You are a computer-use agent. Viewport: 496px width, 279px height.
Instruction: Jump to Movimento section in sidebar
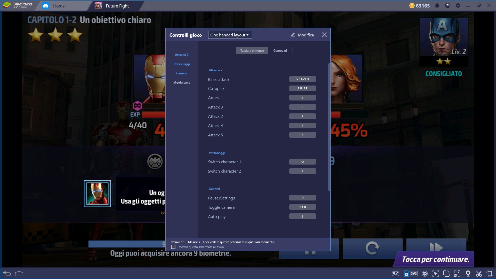coord(182,83)
